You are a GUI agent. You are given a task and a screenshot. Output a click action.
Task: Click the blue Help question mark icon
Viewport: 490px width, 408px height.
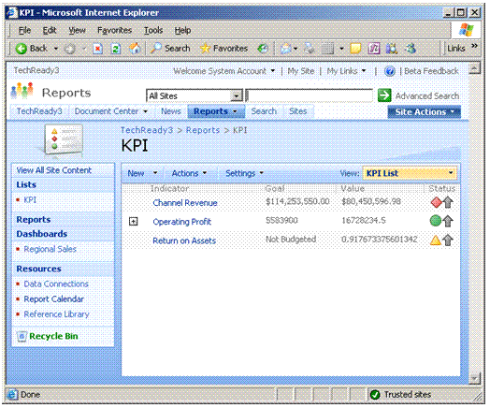(389, 72)
